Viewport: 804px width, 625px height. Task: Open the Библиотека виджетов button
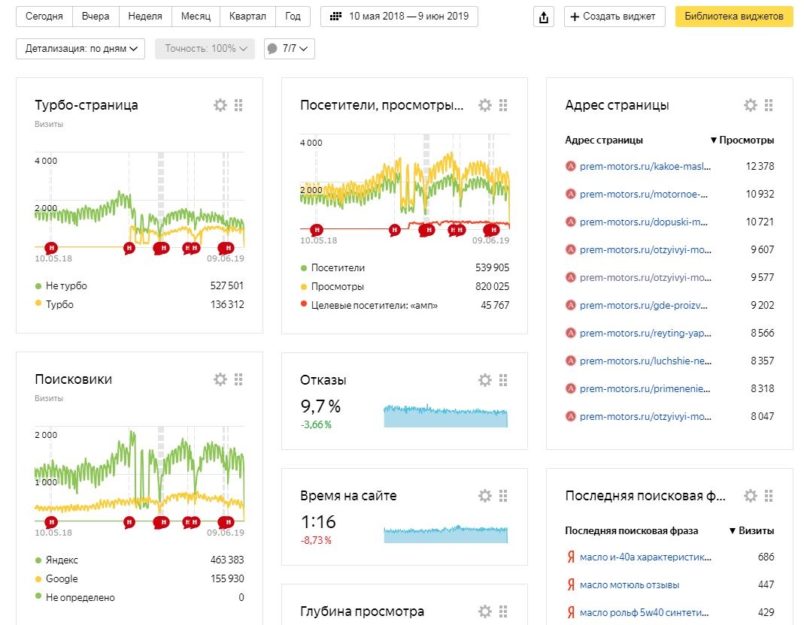point(733,17)
